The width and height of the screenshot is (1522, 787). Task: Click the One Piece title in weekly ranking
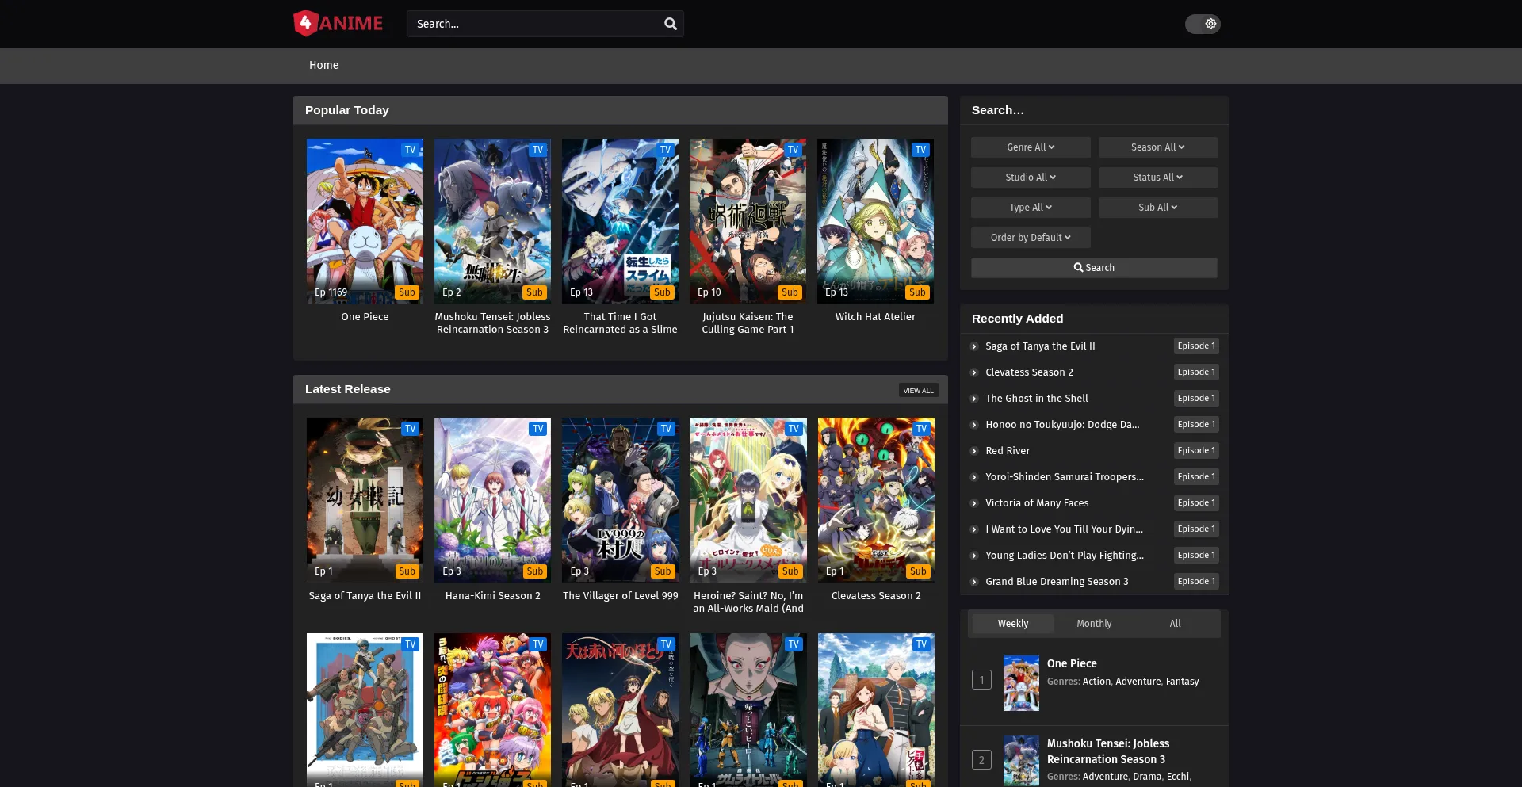1072,664
